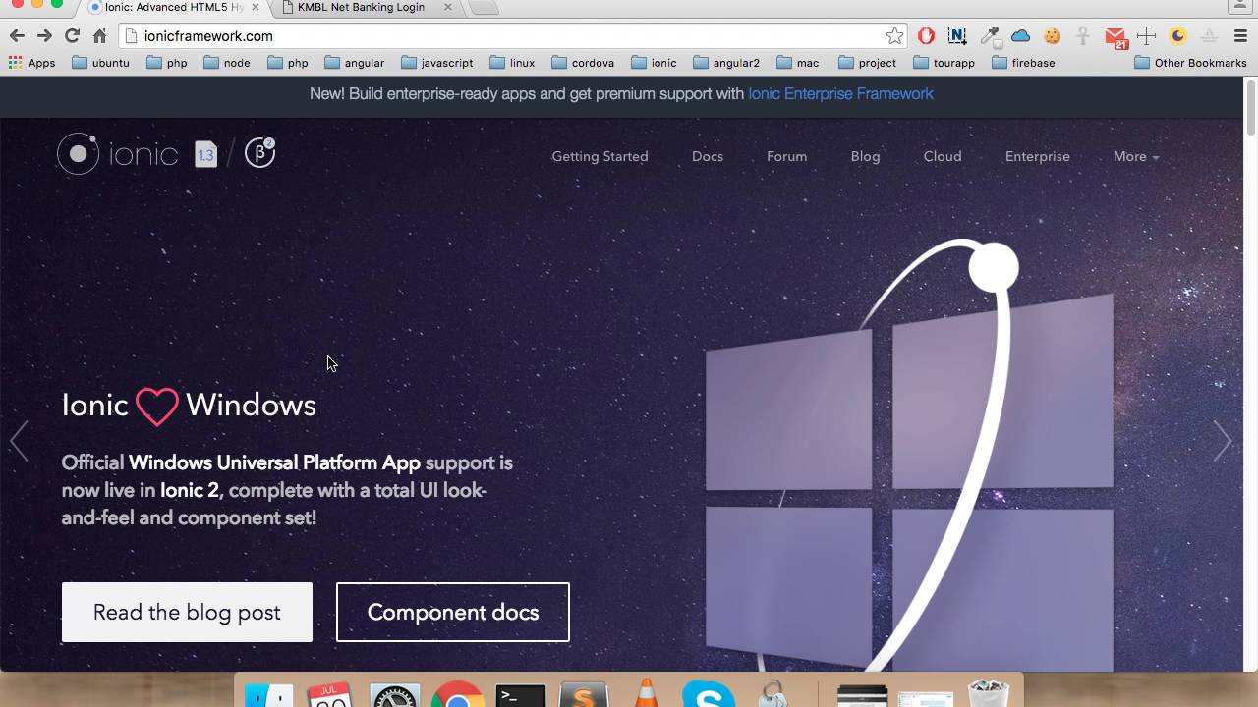Screen dimensions: 1258x707
Task: Show previous slide with left carousel arrow
Action: 19,441
